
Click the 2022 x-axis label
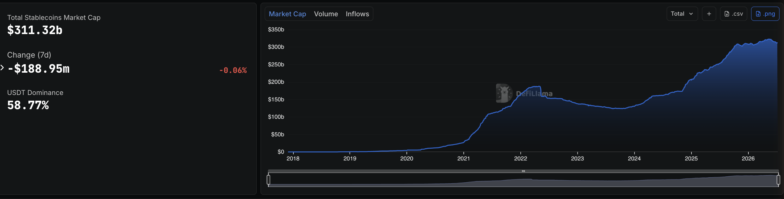point(520,159)
